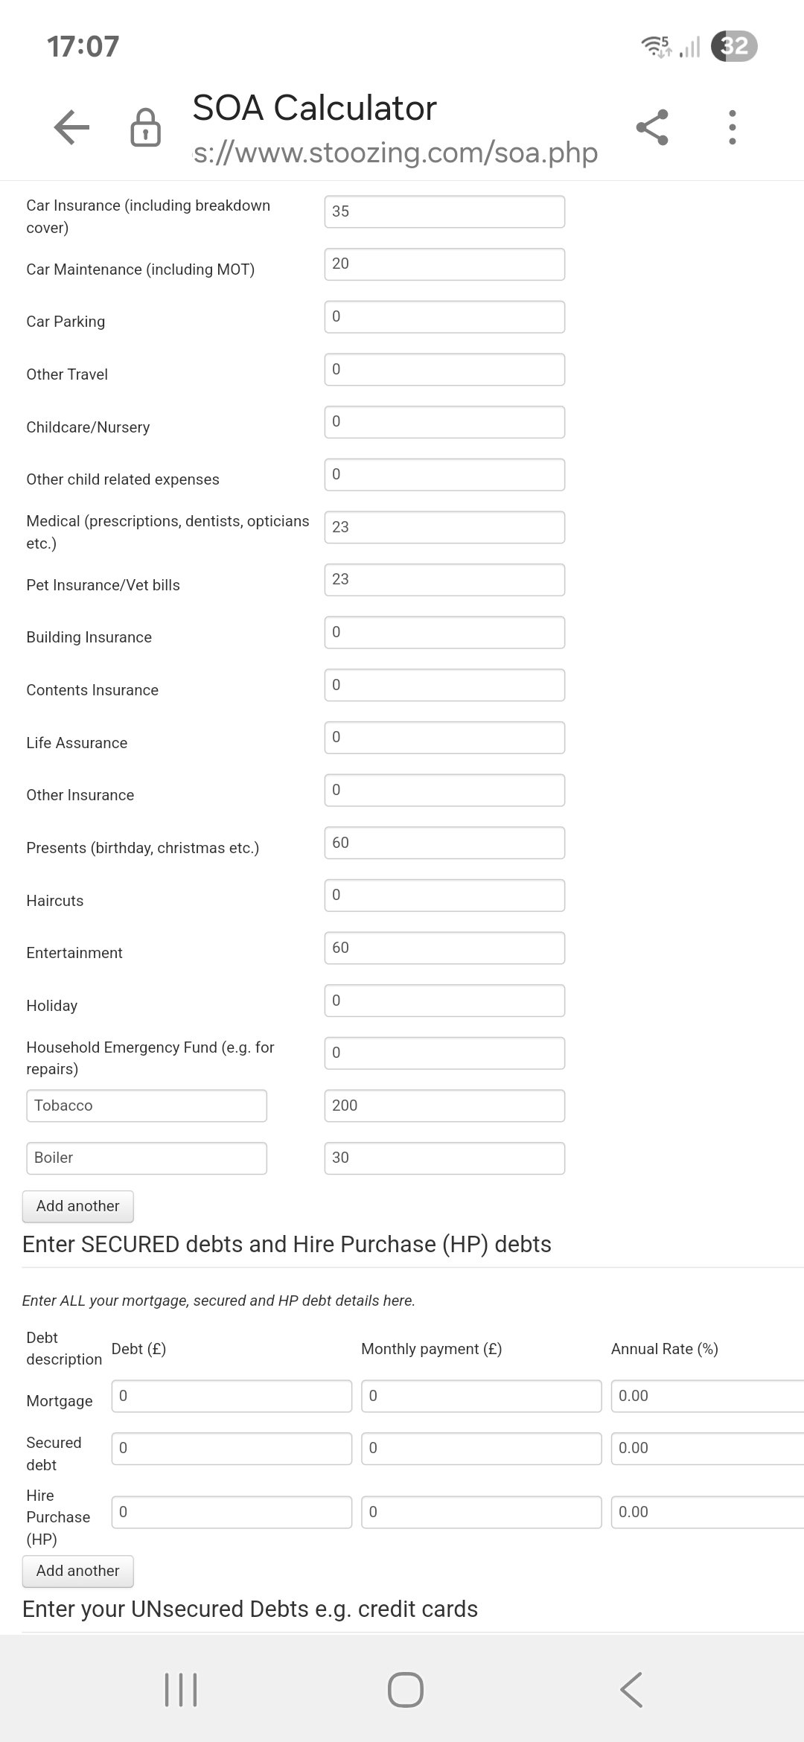Select the Mortgage Debt (£) field
The height and width of the screenshot is (1742, 804).
[x=232, y=1396]
